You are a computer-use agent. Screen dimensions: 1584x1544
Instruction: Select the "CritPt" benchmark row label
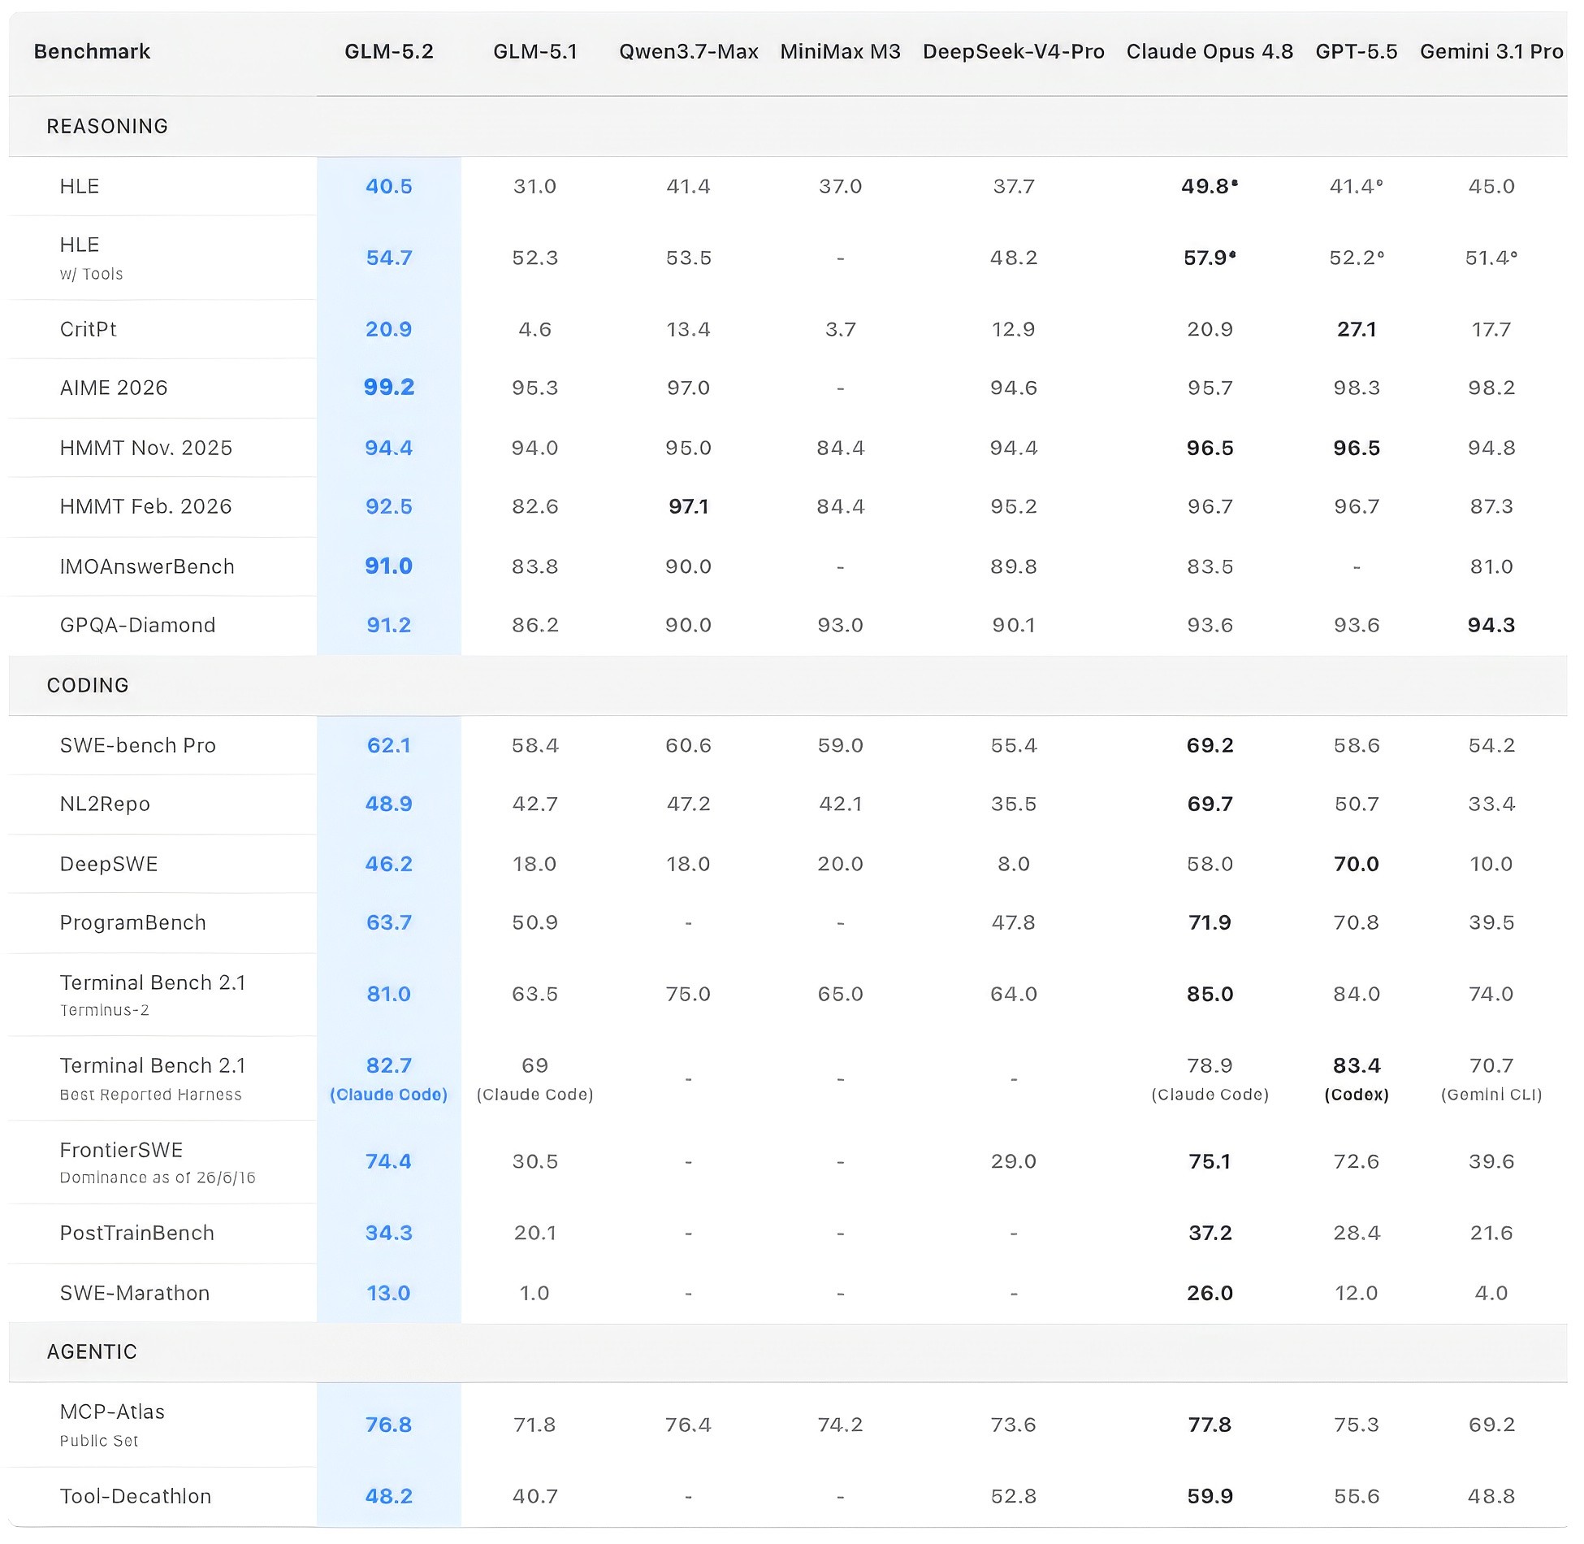pyautogui.click(x=89, y=330)
